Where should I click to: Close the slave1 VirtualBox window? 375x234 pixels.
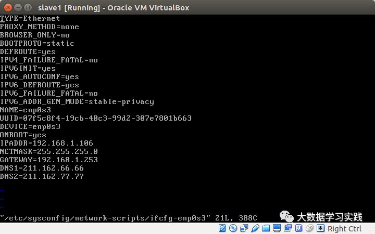[x=8, y=8]
